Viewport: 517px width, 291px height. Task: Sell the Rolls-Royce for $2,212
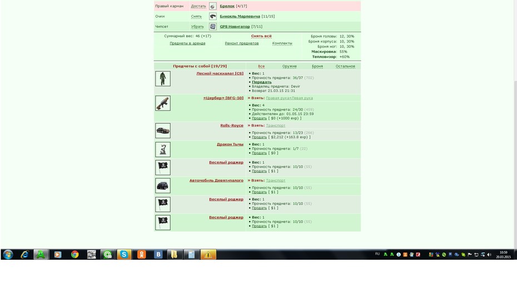click(259, 137)
